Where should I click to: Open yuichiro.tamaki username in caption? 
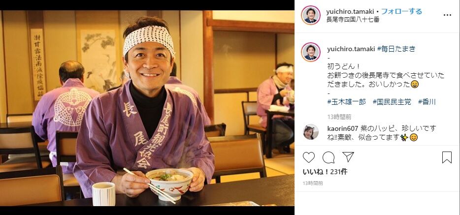point(351,49)
